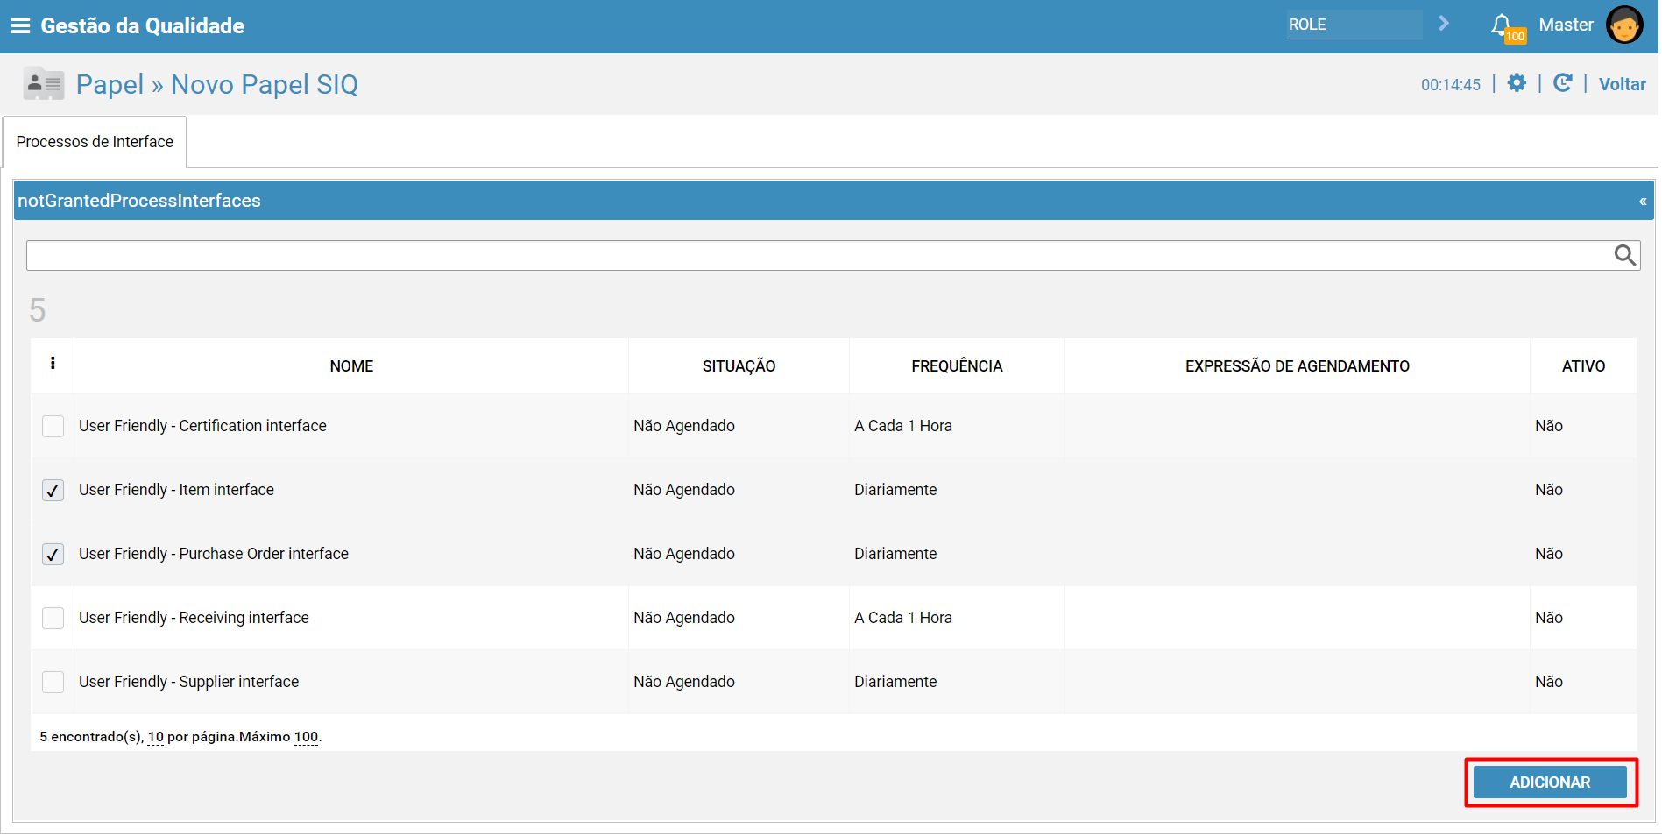Sort by NOME column header
The height and width of the screenshot is (836, 1662).
(x=351, y=366)
